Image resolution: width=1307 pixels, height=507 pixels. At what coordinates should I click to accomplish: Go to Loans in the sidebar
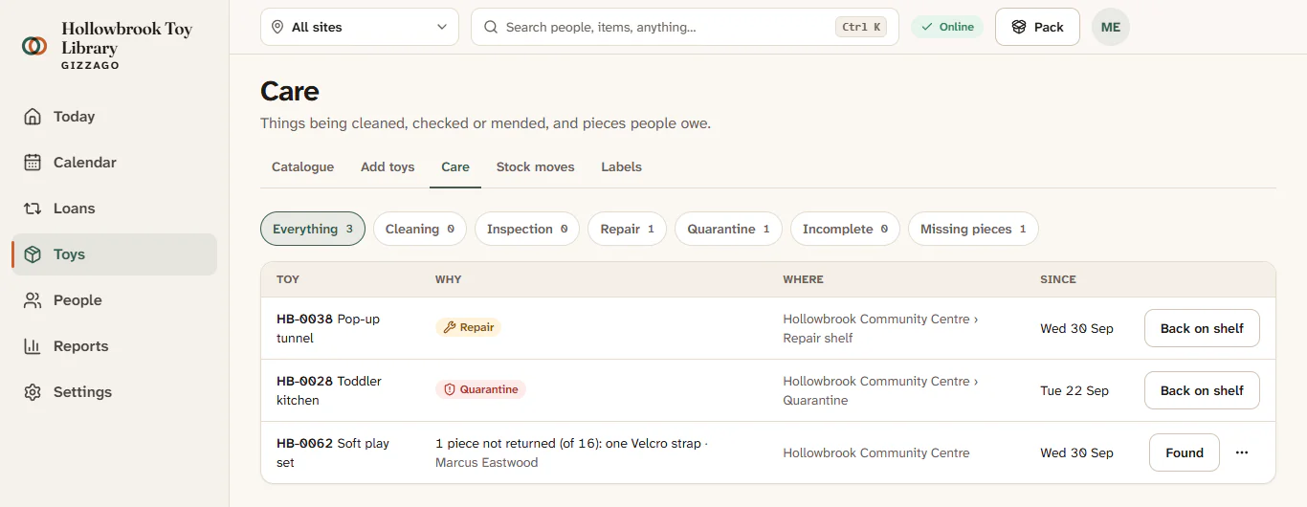coord(115,209)
